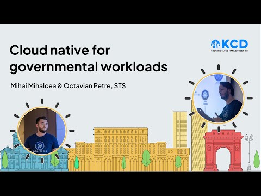The height and width of the screenshot is (196, 261).
Task: Click the Kubernetes logo on the slide behind right speaker
Action: point(205,95)
